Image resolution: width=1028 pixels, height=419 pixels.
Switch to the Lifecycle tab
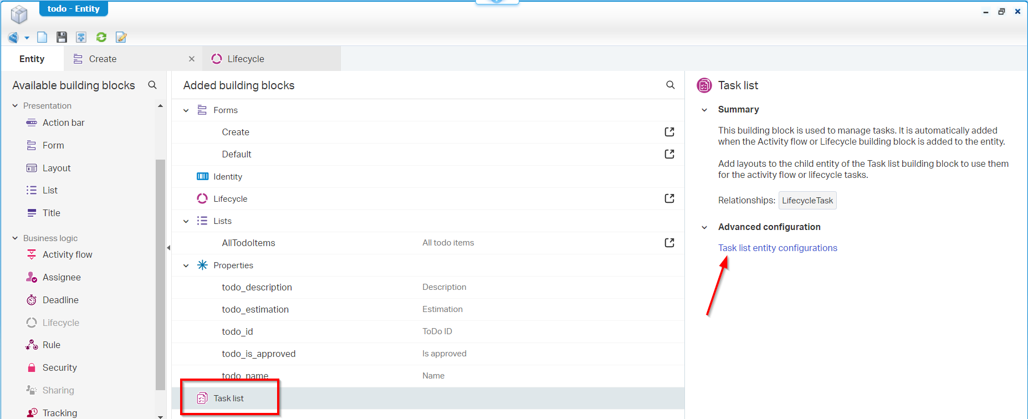[246, 59]
